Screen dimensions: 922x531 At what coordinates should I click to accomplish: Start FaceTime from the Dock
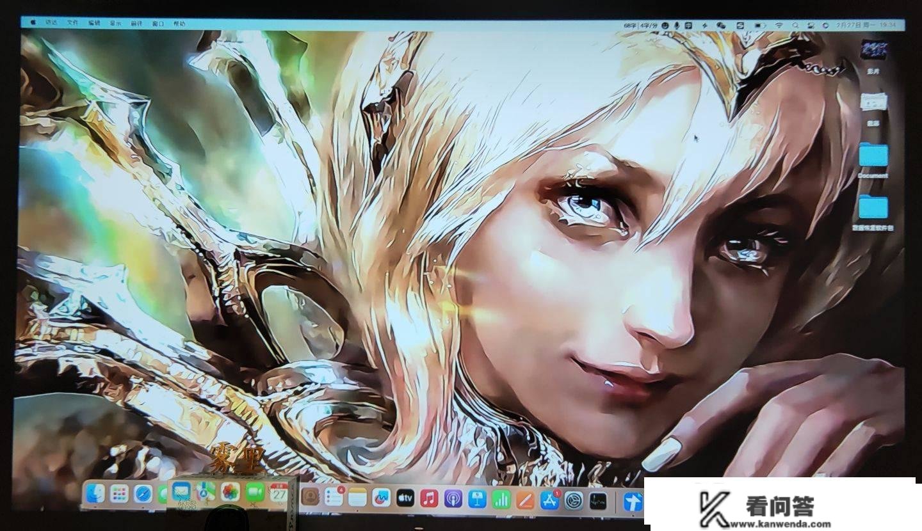click(254, 491)
